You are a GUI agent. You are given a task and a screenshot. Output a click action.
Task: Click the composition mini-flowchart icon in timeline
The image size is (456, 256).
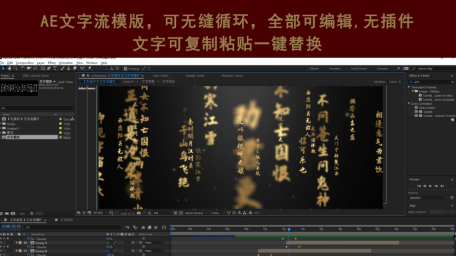[x=127, y=227]
